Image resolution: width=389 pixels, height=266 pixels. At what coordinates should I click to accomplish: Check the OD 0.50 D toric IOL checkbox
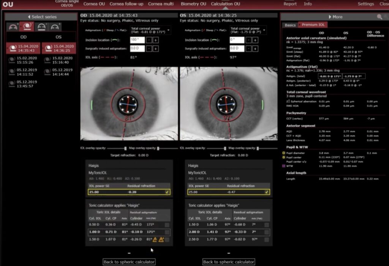[167, 225]
